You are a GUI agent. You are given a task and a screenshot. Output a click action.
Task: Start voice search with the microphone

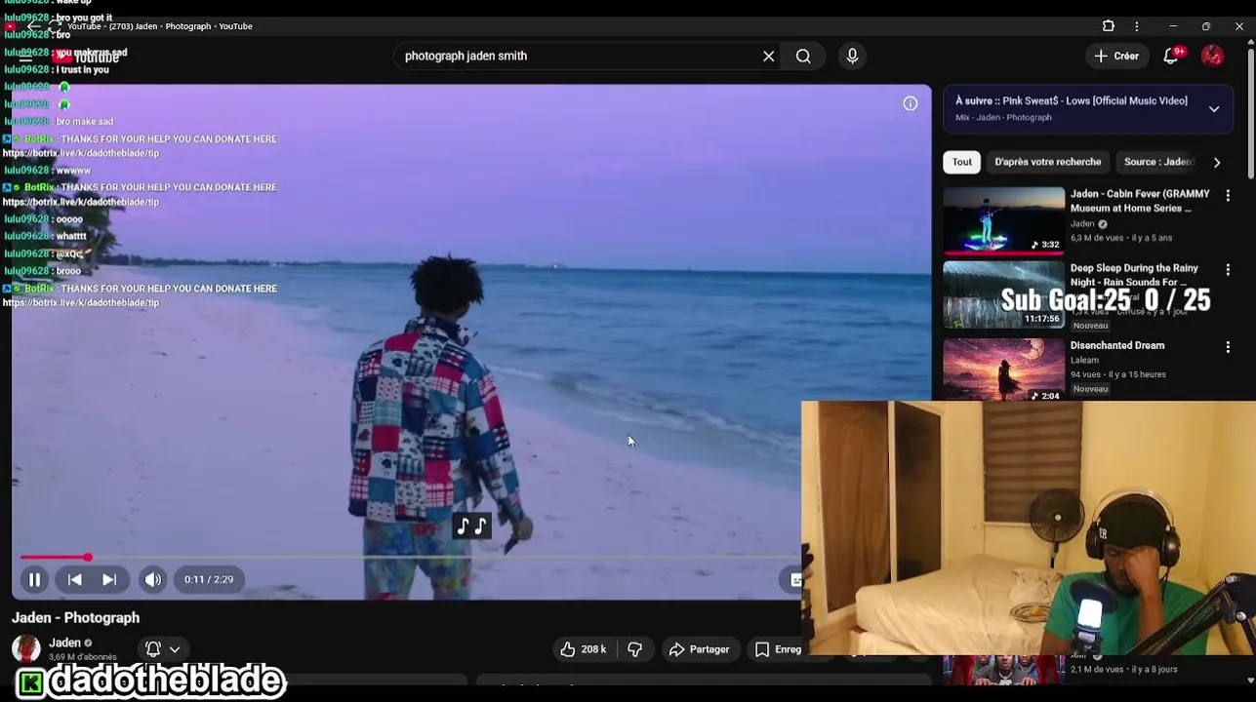coord(852,56)
